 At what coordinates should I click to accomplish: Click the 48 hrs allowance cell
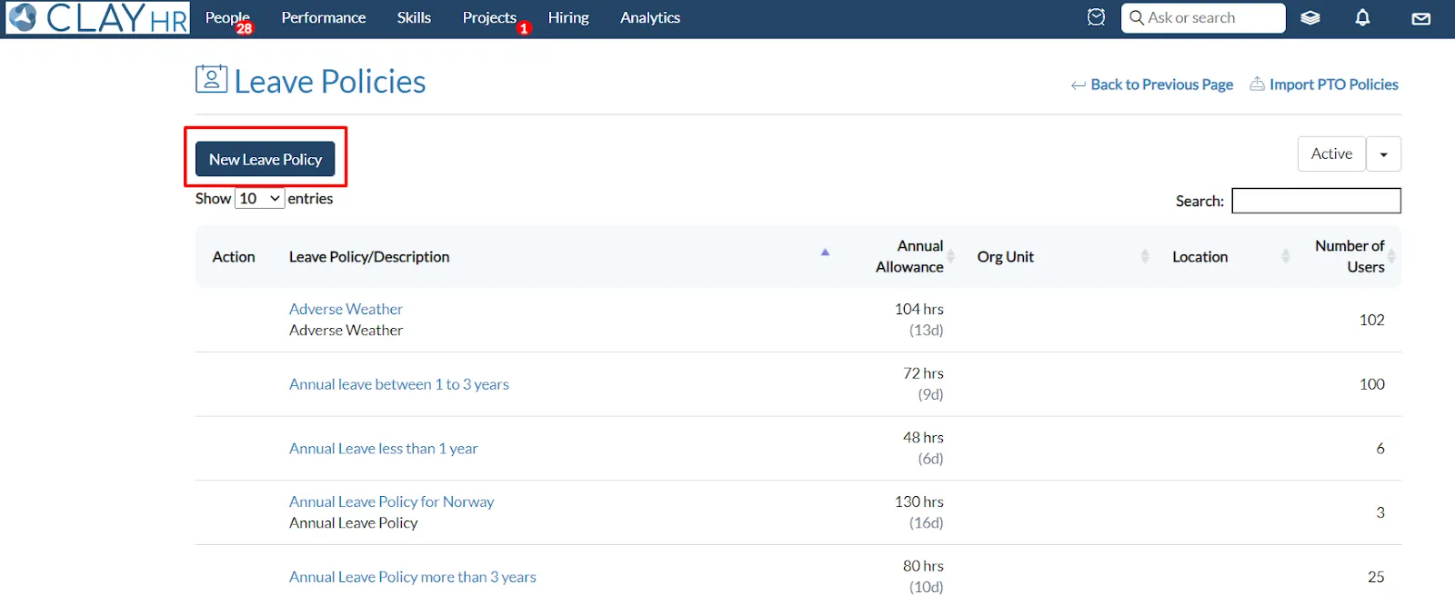[923, 448]
